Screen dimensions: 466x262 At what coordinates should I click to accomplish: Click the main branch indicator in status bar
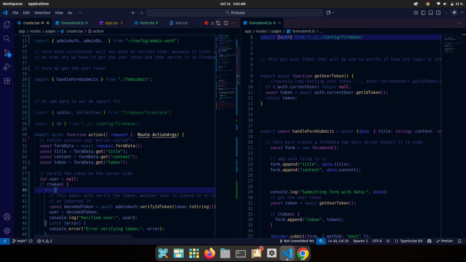(19, 241)
